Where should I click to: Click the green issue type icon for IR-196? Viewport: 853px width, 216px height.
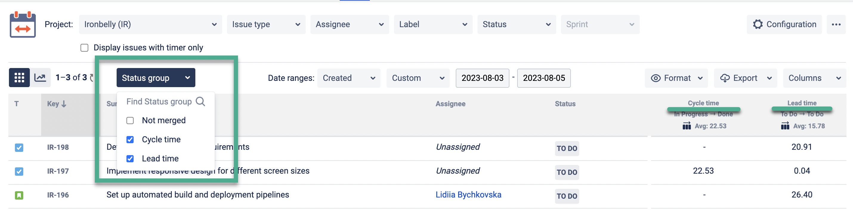(19, 195)
